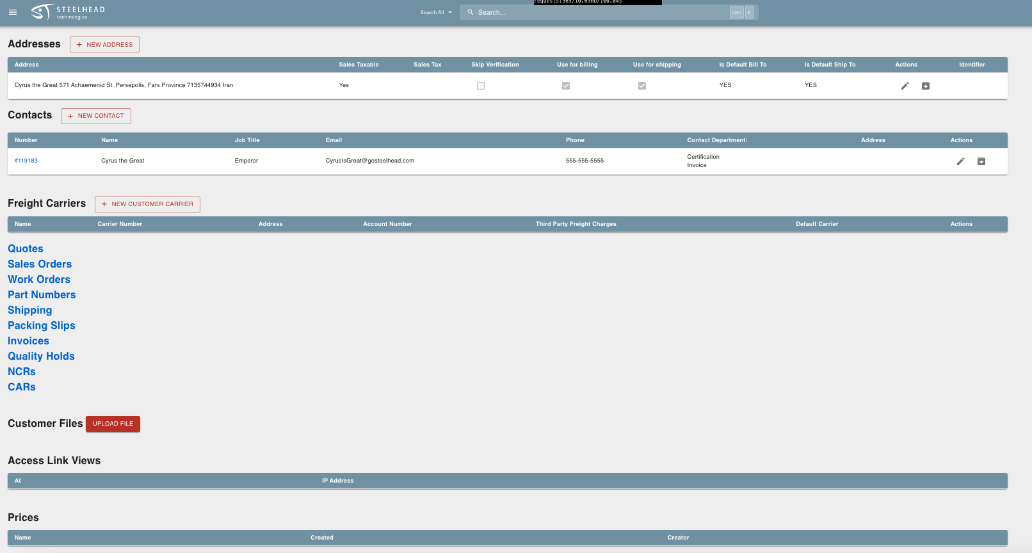The height and width of the screenshot is (553, 1032).
Task: Select the CyrusIsGreat@gosteelhead.com email text
Action: point(369,161)
